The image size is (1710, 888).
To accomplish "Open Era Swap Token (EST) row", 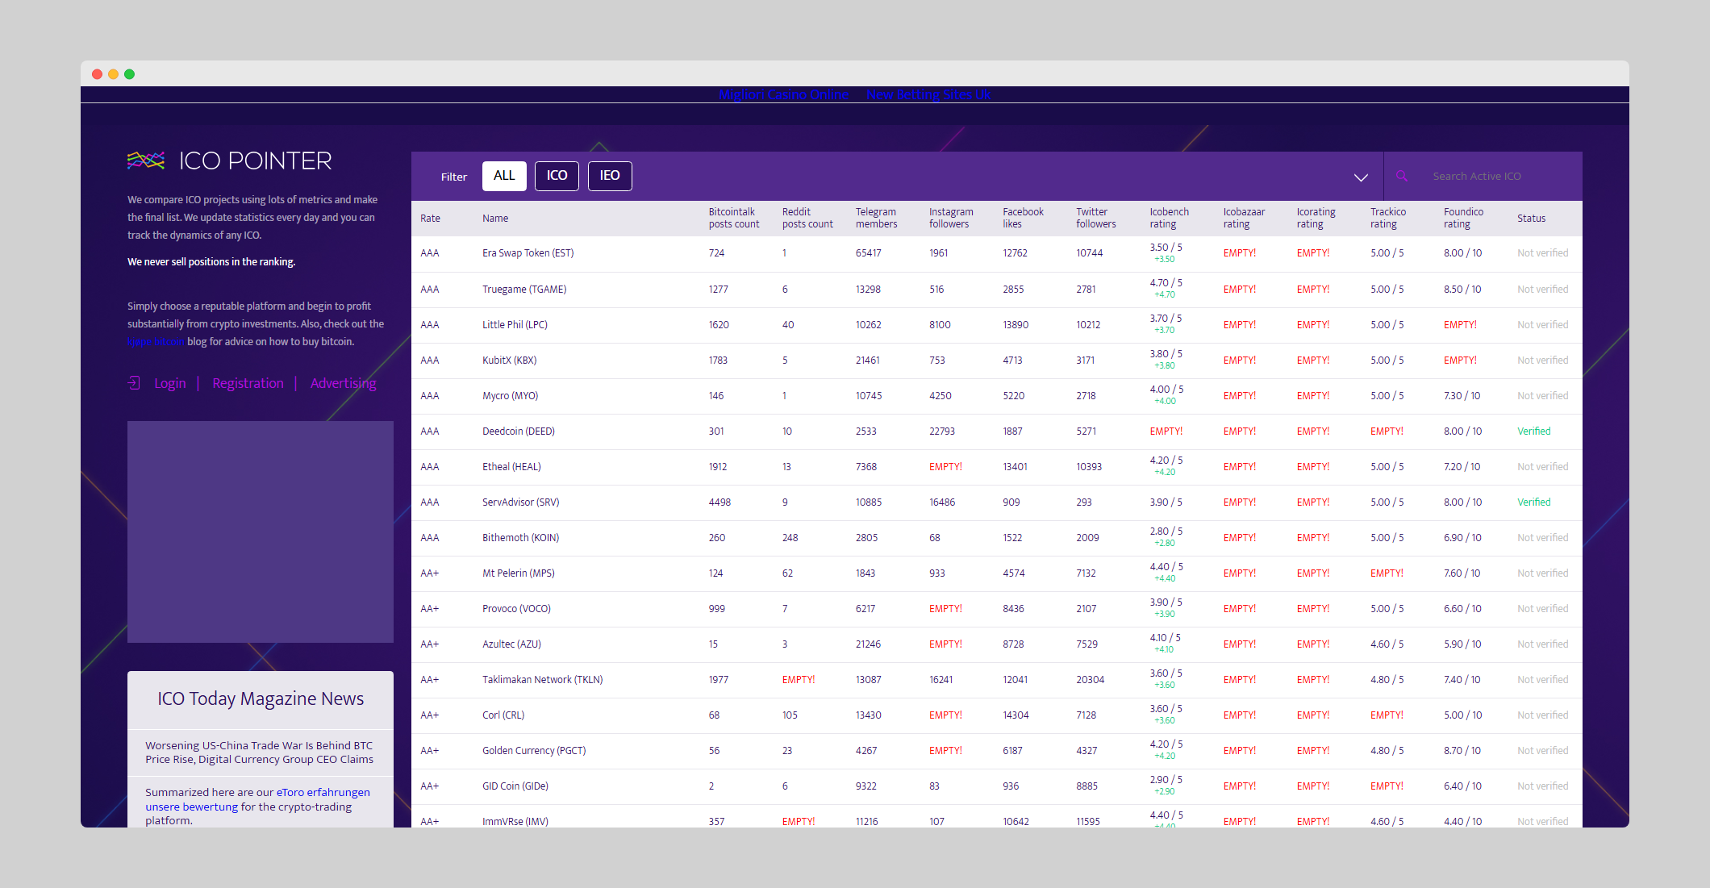I will [x=528, y=253].
